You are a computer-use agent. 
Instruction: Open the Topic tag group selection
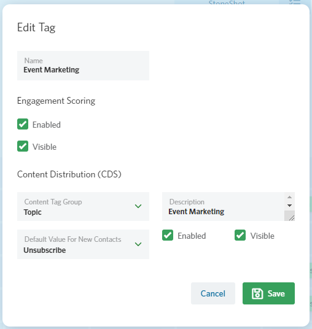(83, 206)
